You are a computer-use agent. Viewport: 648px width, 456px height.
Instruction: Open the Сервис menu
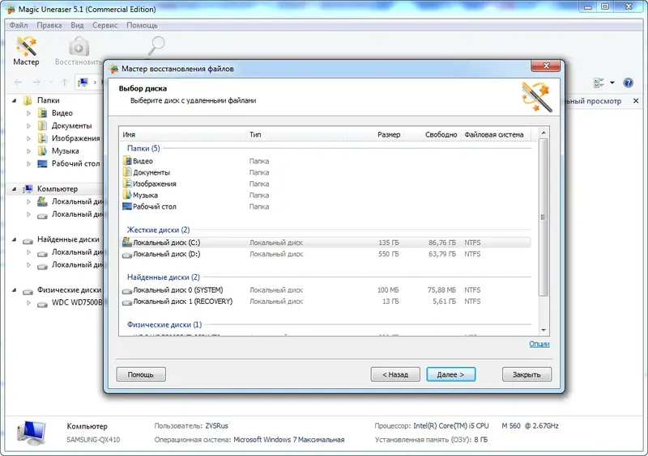coord(104,25)
